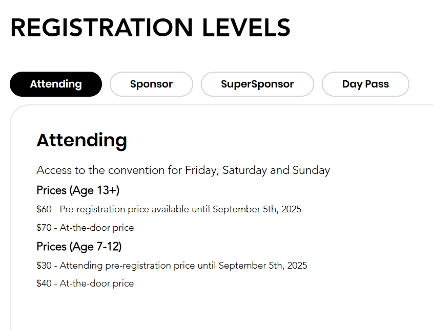Select the Attending tab

click(56, 84)
